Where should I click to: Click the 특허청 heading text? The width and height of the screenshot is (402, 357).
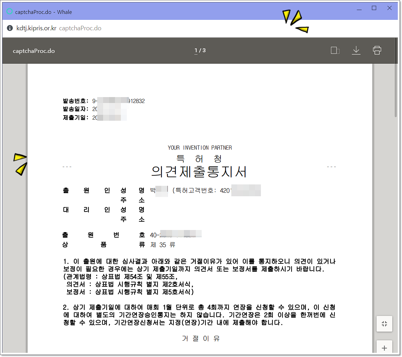click(x=199, y=159)
